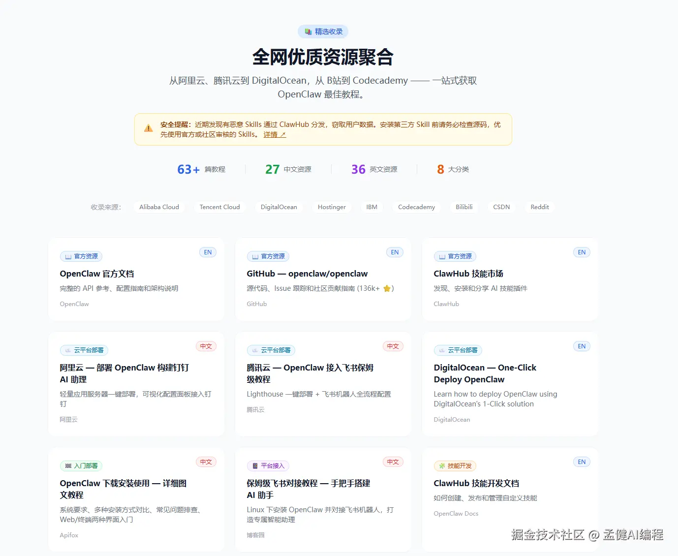
Task: Click the 腾讯云 source label under the card
Action: [255, 410]
